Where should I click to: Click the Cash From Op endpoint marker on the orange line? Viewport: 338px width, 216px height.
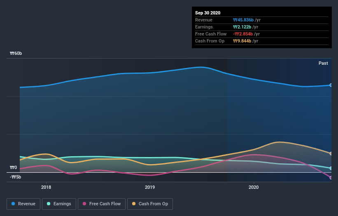[331, 154]
